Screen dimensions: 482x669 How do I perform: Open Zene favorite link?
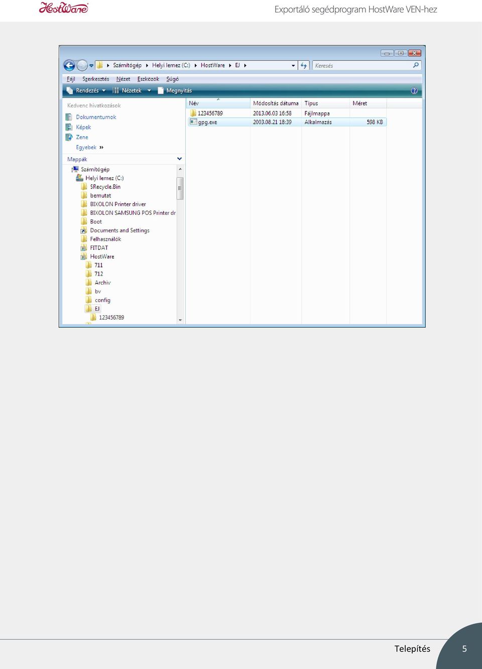(82, 137)
